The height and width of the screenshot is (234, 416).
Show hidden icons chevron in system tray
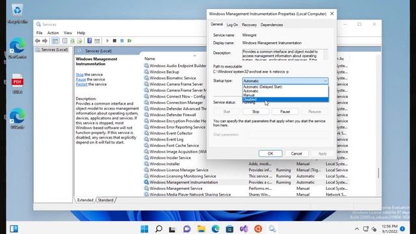click(x=357, y=229)
